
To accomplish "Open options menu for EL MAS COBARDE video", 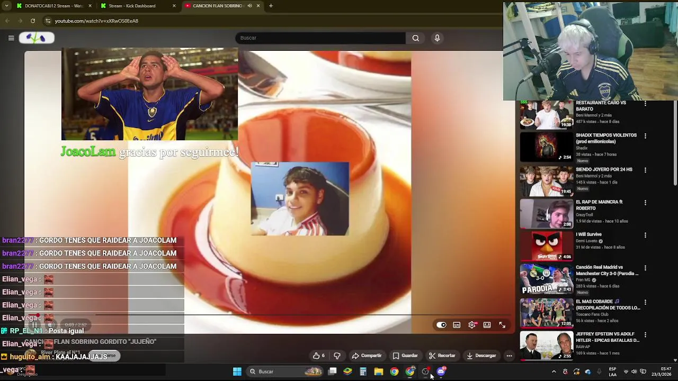I will 645,302.
